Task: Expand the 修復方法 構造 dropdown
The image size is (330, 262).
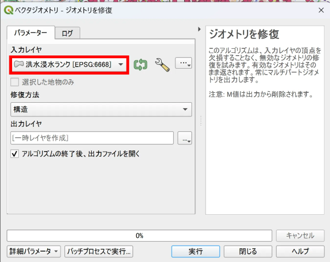Action: tap(101, 109)
